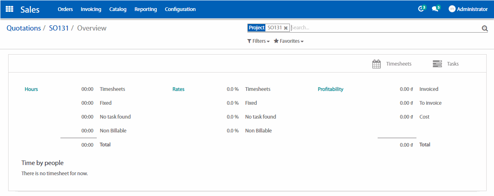494x196 pixels.
Task: Click the Sales app title
Action: tap(30, 9)
